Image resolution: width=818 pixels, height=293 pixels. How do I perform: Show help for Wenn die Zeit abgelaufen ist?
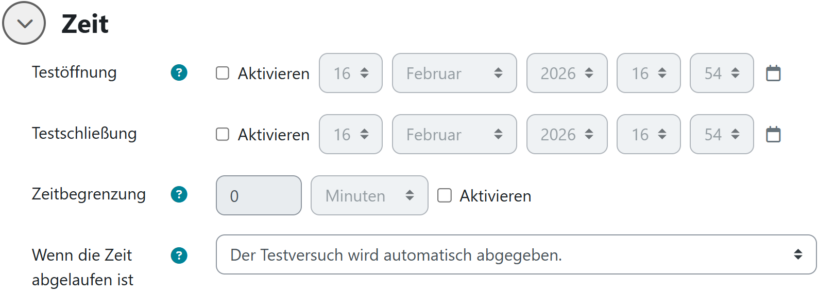pyautogui.click(x=179, y=255)
